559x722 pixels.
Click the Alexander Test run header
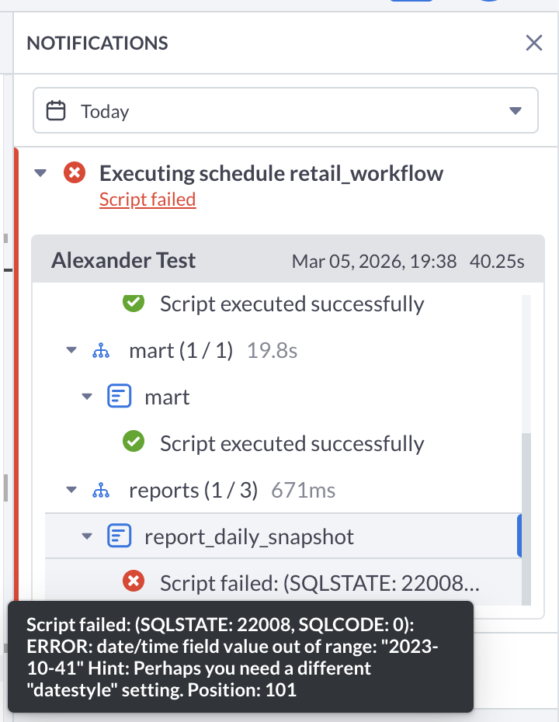coord(123,261)
